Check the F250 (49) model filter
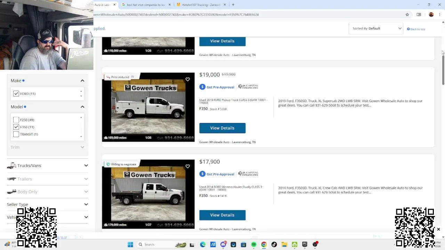Screen dimensions: 445x250 [16, 120]
